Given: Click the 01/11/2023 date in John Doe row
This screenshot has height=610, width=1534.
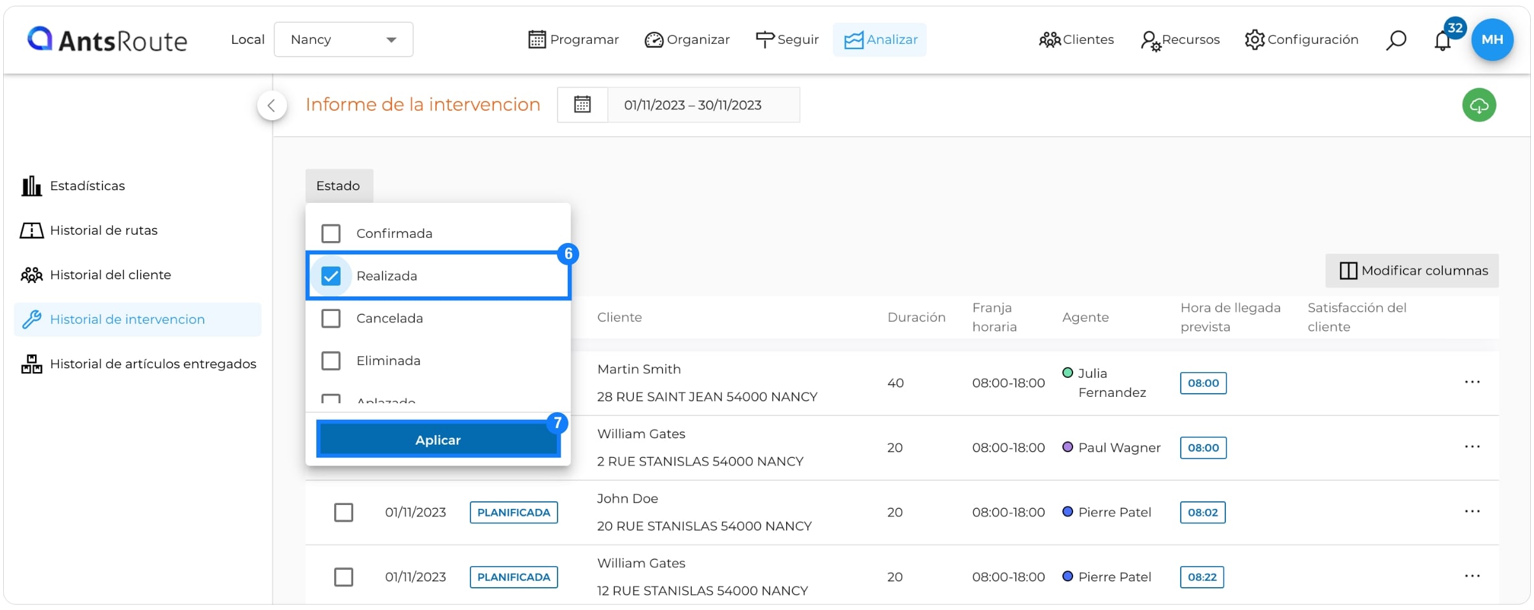Looking at the screenshot, I should pyautogui.click(x=416, y=512).
